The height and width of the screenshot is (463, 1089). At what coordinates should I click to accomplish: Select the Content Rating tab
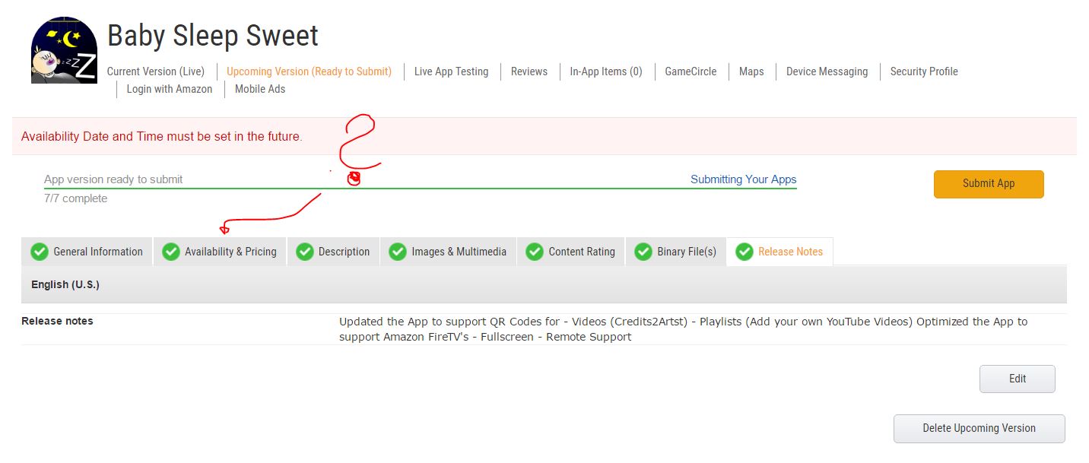(x=571, y=252)
